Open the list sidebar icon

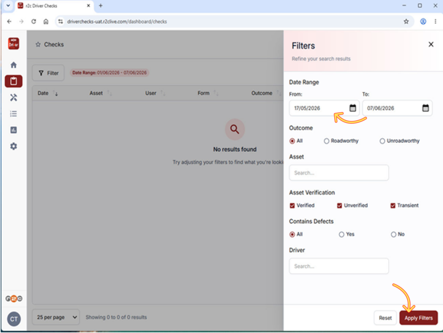13,114
